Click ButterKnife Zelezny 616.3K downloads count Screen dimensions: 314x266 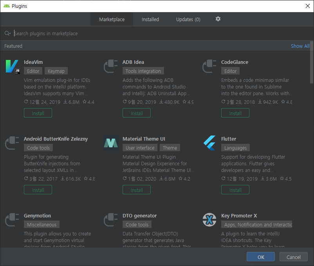tap(71, 179)
